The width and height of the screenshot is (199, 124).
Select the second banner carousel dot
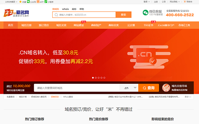pyautogui.click(x=96, y=78)
